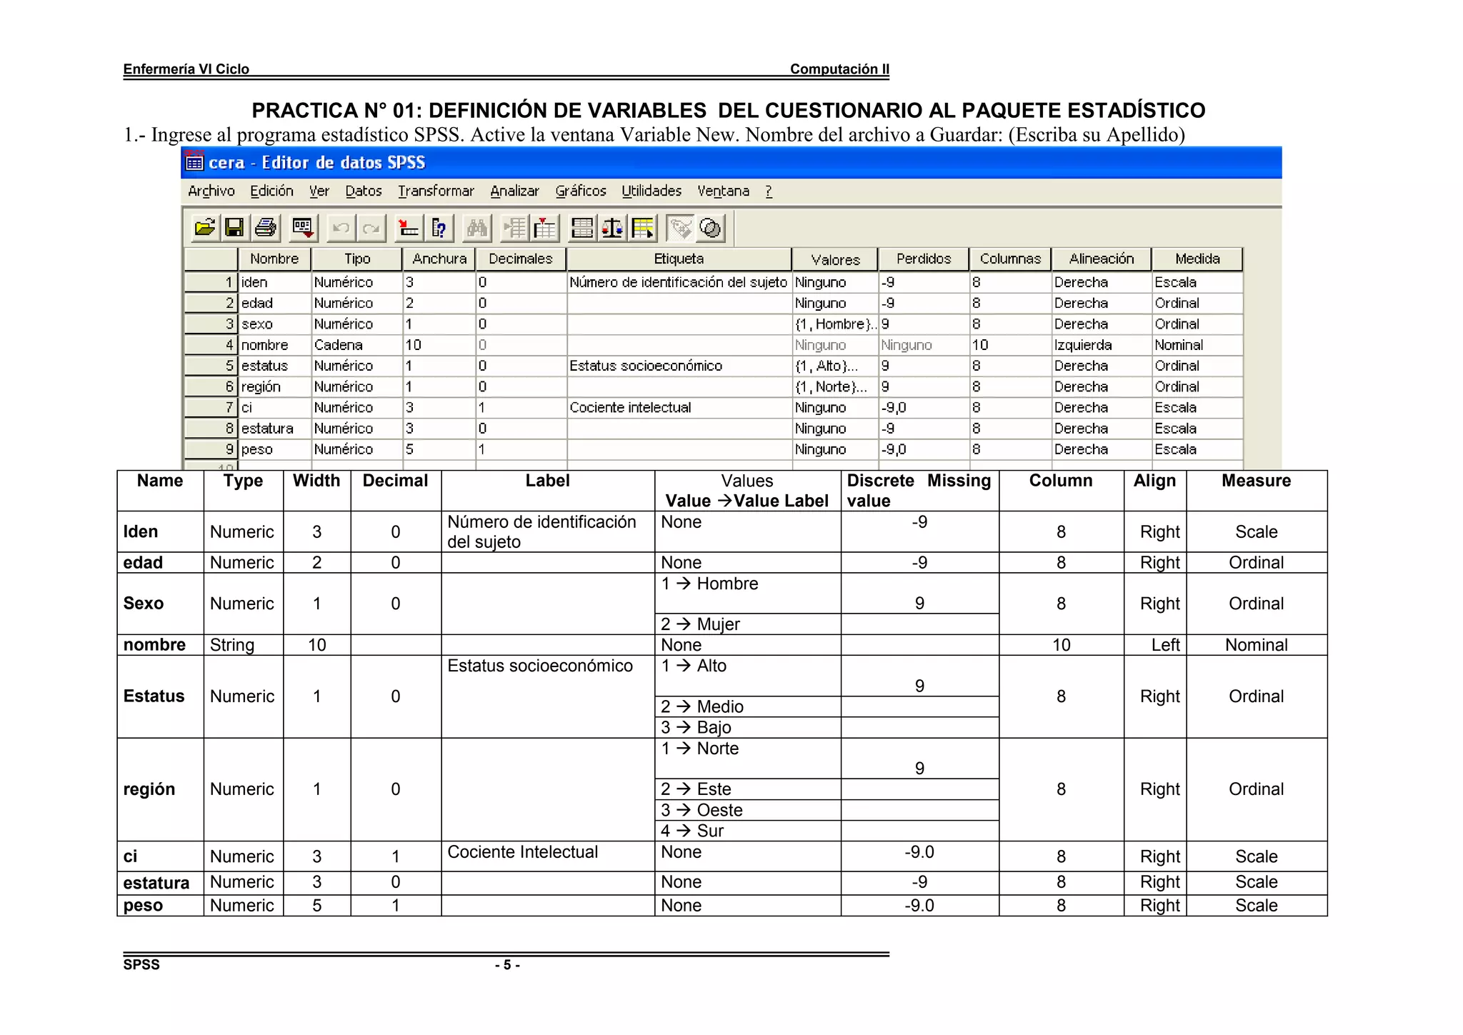The width and height of the screenshot is (1463, 1035).
Task: Click row header number 4 for nombre
Action: coord(211,345)
